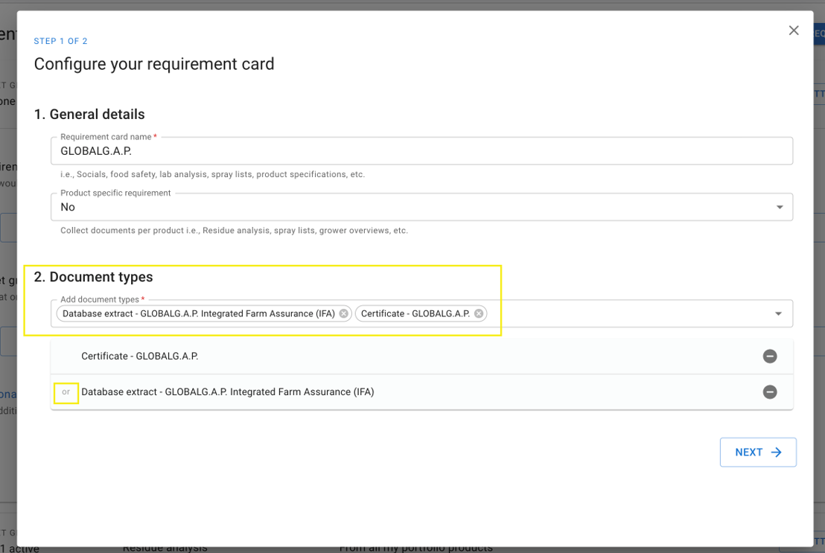The width and height of the screenshot is (825, 553).
Task: Click the 'Configure your requirement card' heading
Action: pyautogui.click(x=154, y=64)
